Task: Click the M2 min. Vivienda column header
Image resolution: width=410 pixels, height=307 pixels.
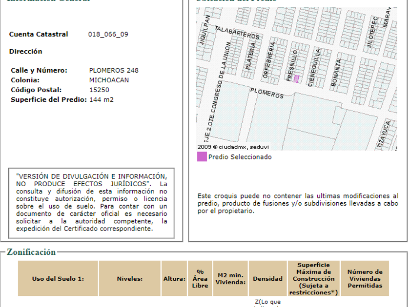Action: tap(230, 279)
